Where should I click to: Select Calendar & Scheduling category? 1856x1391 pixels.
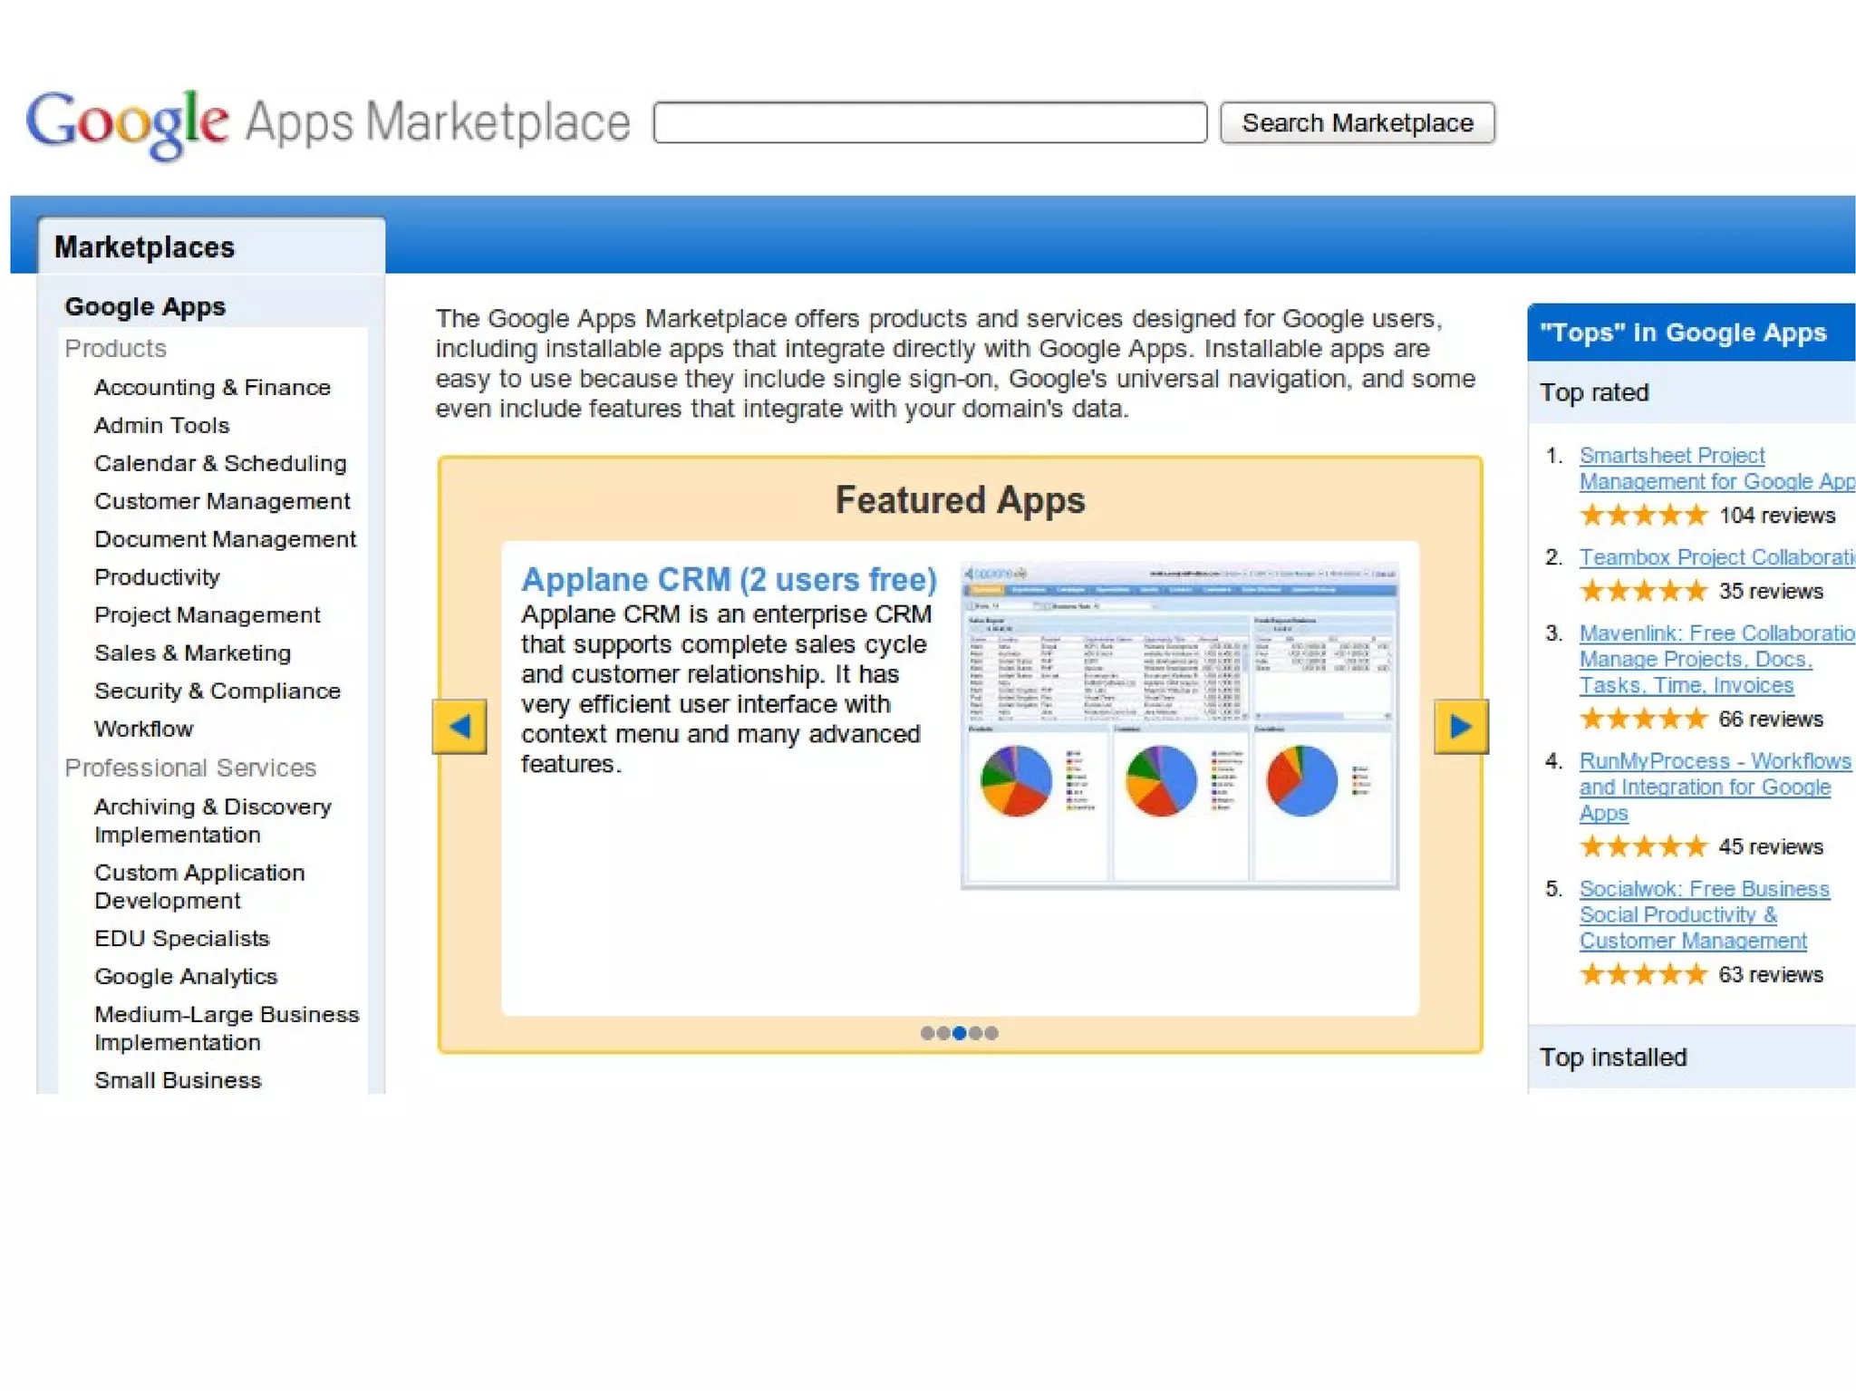(x=220, y=463)
